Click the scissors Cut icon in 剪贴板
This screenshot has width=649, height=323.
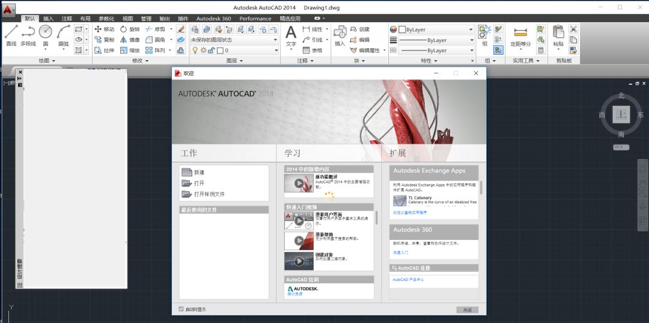click(573, 29)
